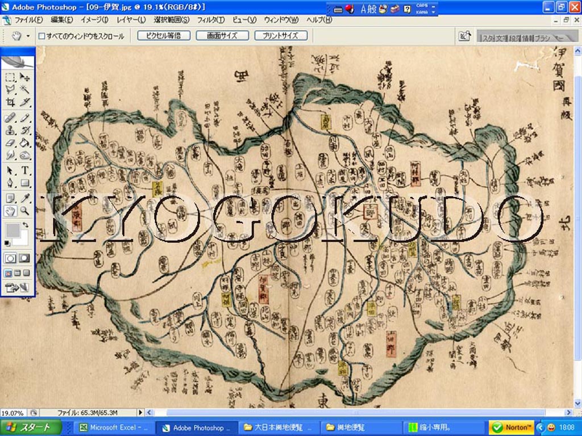Open the ビュー (View) menu
Screen dimensions: 582x436
(244, 20)
